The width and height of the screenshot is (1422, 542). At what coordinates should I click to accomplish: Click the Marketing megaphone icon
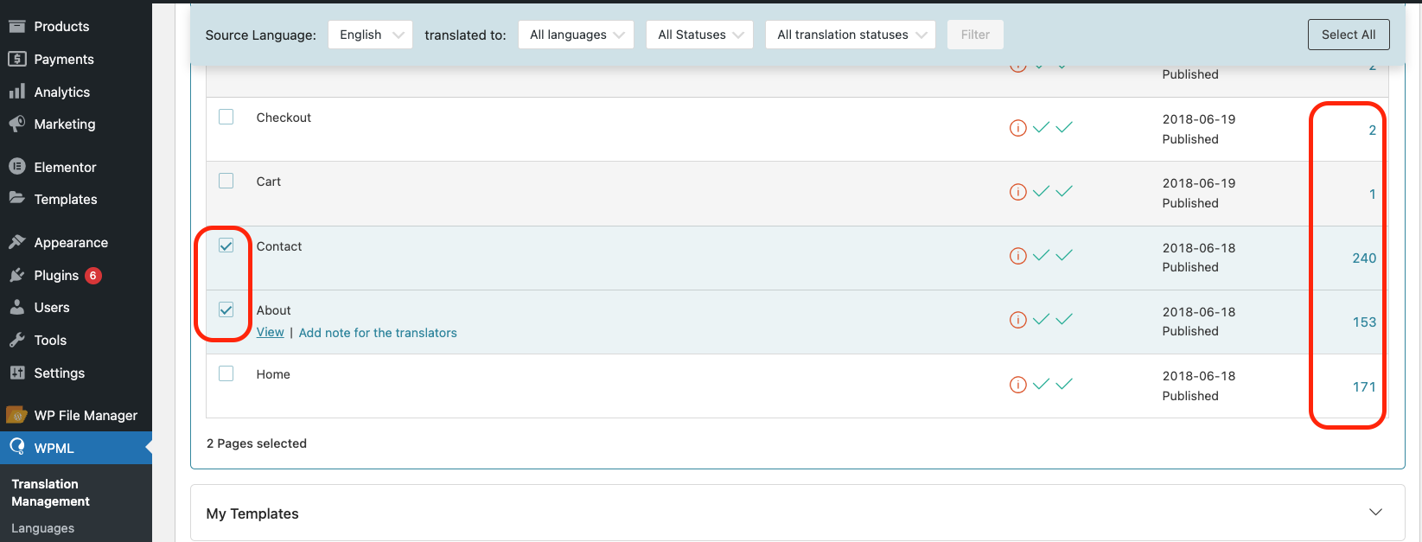click(x=16, y=124)
